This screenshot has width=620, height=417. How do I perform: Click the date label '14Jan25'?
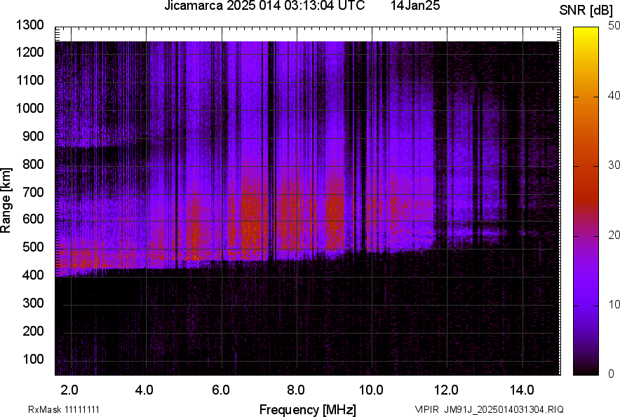point(415,6)
